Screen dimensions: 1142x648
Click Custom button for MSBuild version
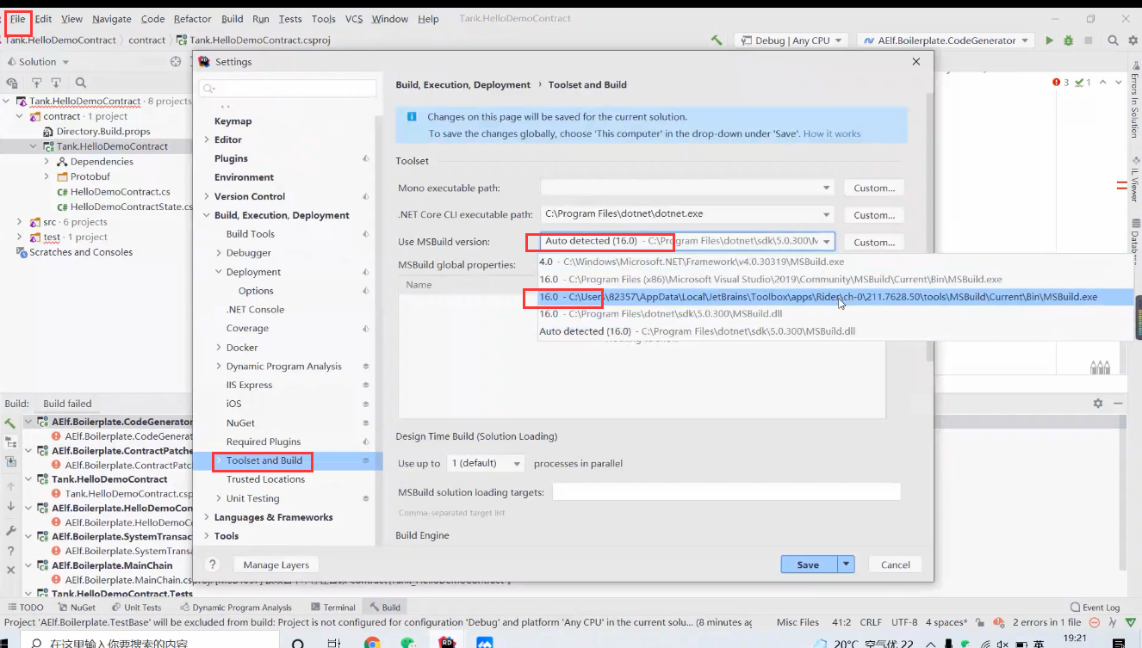[874, 243]
